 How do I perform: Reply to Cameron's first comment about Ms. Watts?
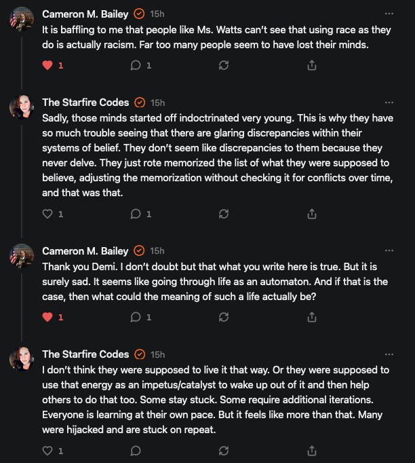pyautogui.click(x=136, y=65)
